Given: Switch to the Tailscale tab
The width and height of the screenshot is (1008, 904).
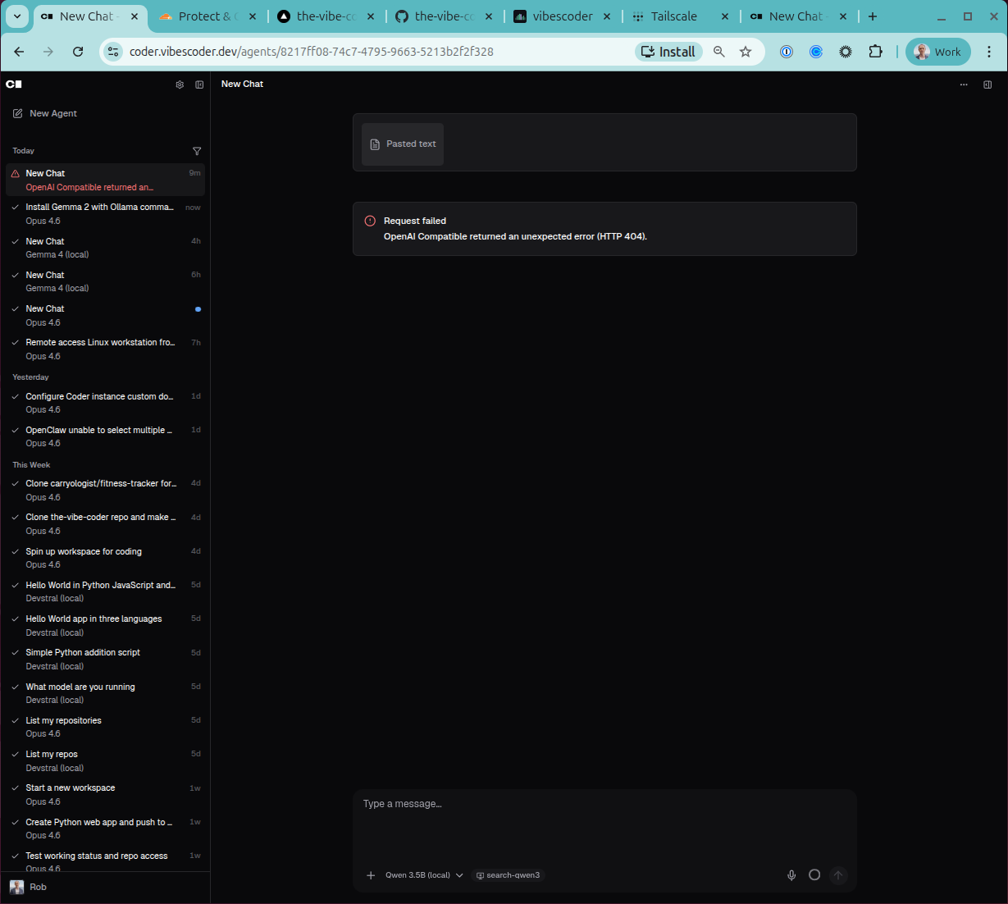Looking at the screenshot, I should tap(679, 16).
